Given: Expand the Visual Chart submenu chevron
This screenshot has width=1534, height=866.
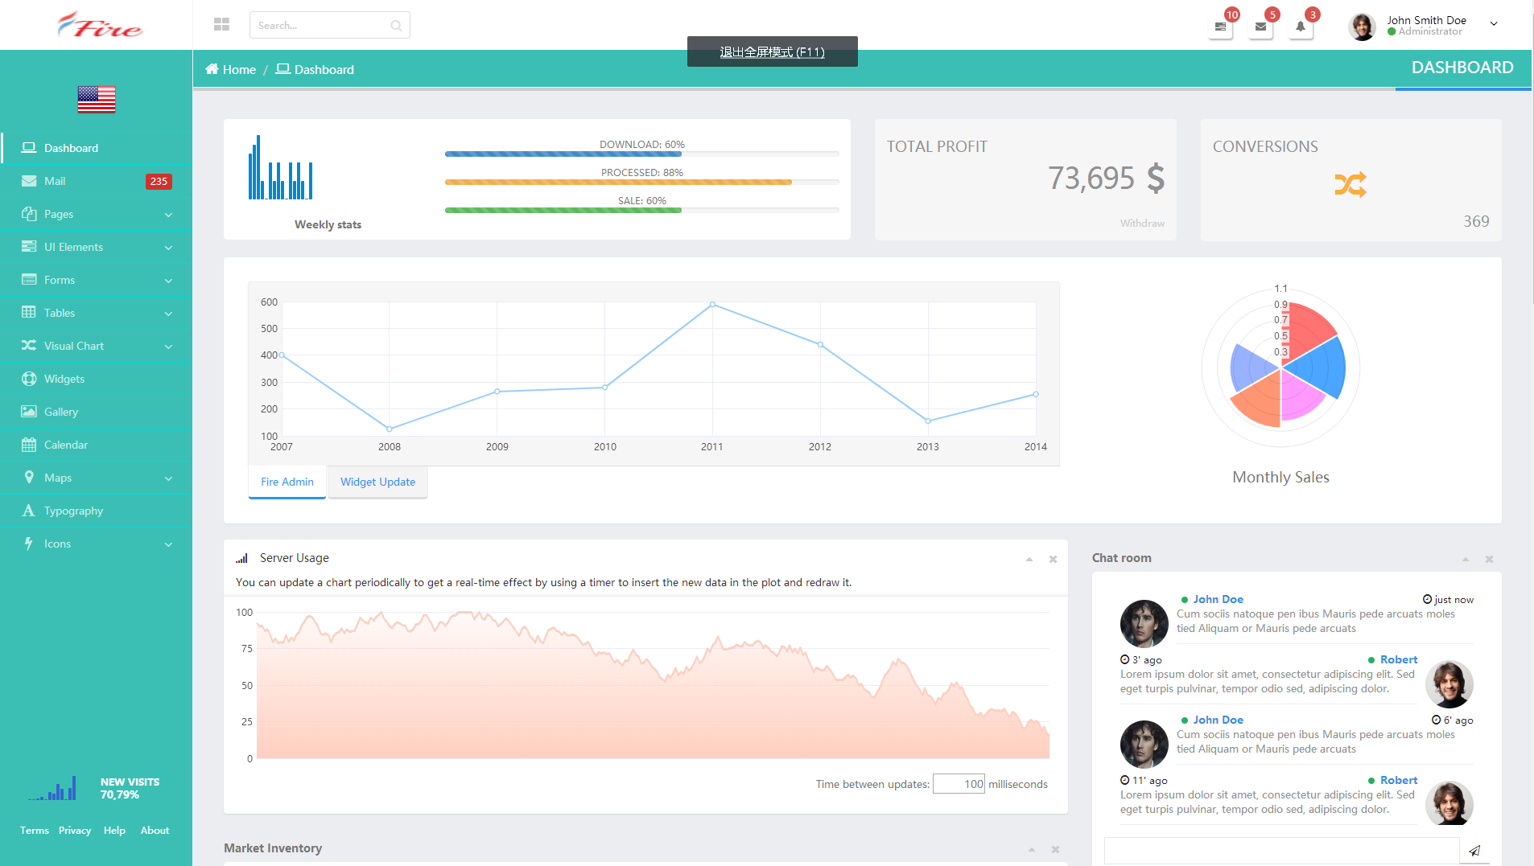Looking at the screenshot, I should pos(168,347).
